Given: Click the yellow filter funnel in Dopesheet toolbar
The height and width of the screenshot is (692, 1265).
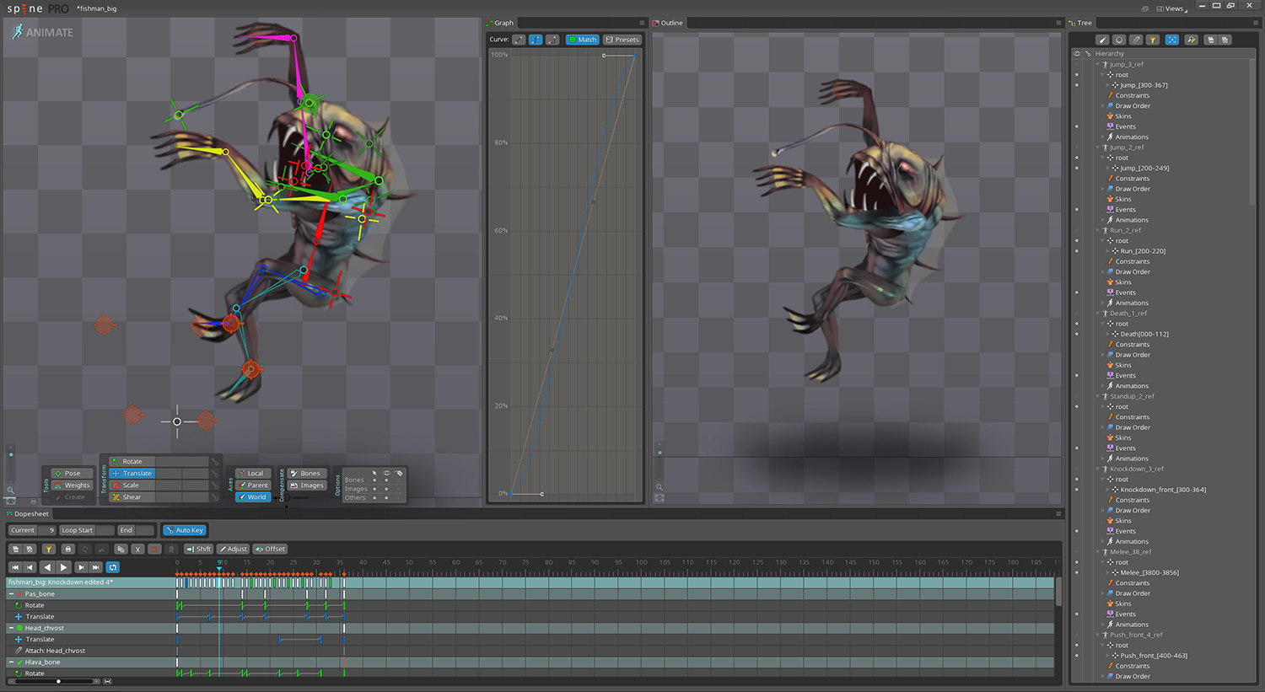Looking at the screenshot, I should [x=49, y=549].
